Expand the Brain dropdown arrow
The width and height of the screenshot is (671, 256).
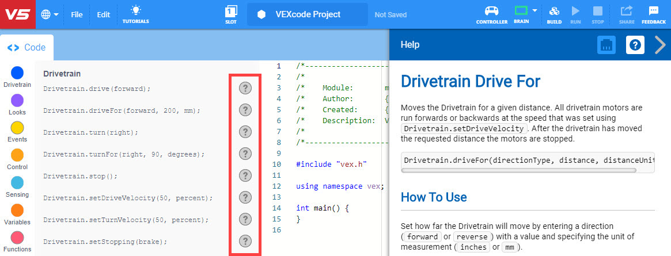point(535,10)
